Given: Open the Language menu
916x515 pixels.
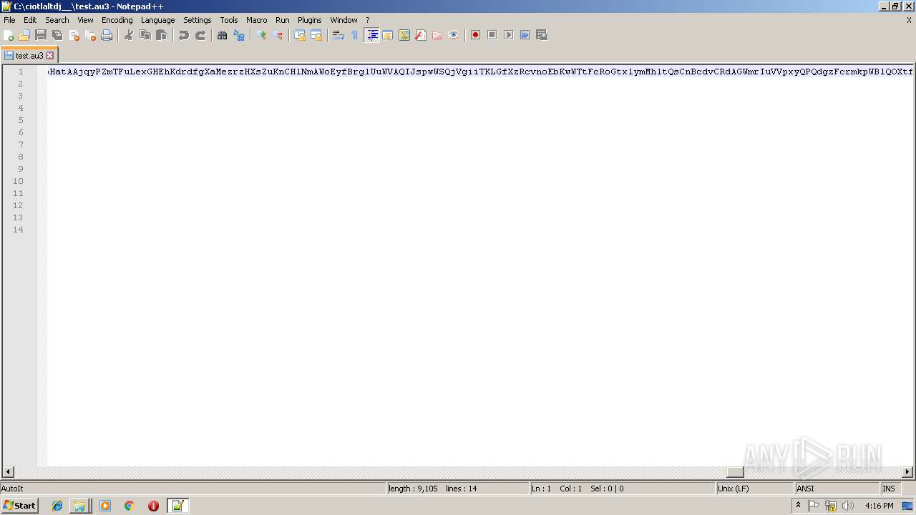Looking at the screenshot, I should tap(158, 20).
